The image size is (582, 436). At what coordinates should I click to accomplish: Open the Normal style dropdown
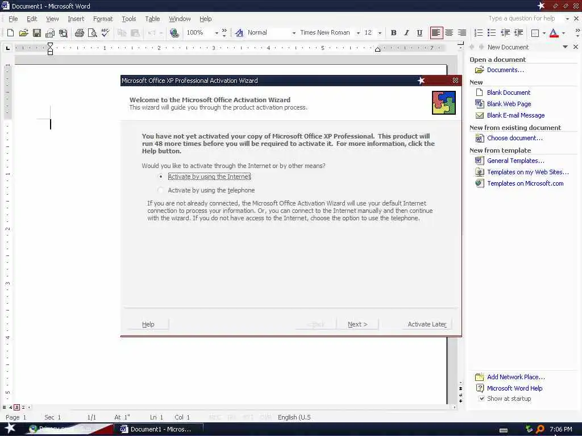294,33
